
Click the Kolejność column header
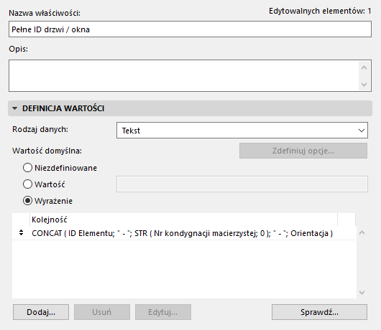click(x=183, y=220)
